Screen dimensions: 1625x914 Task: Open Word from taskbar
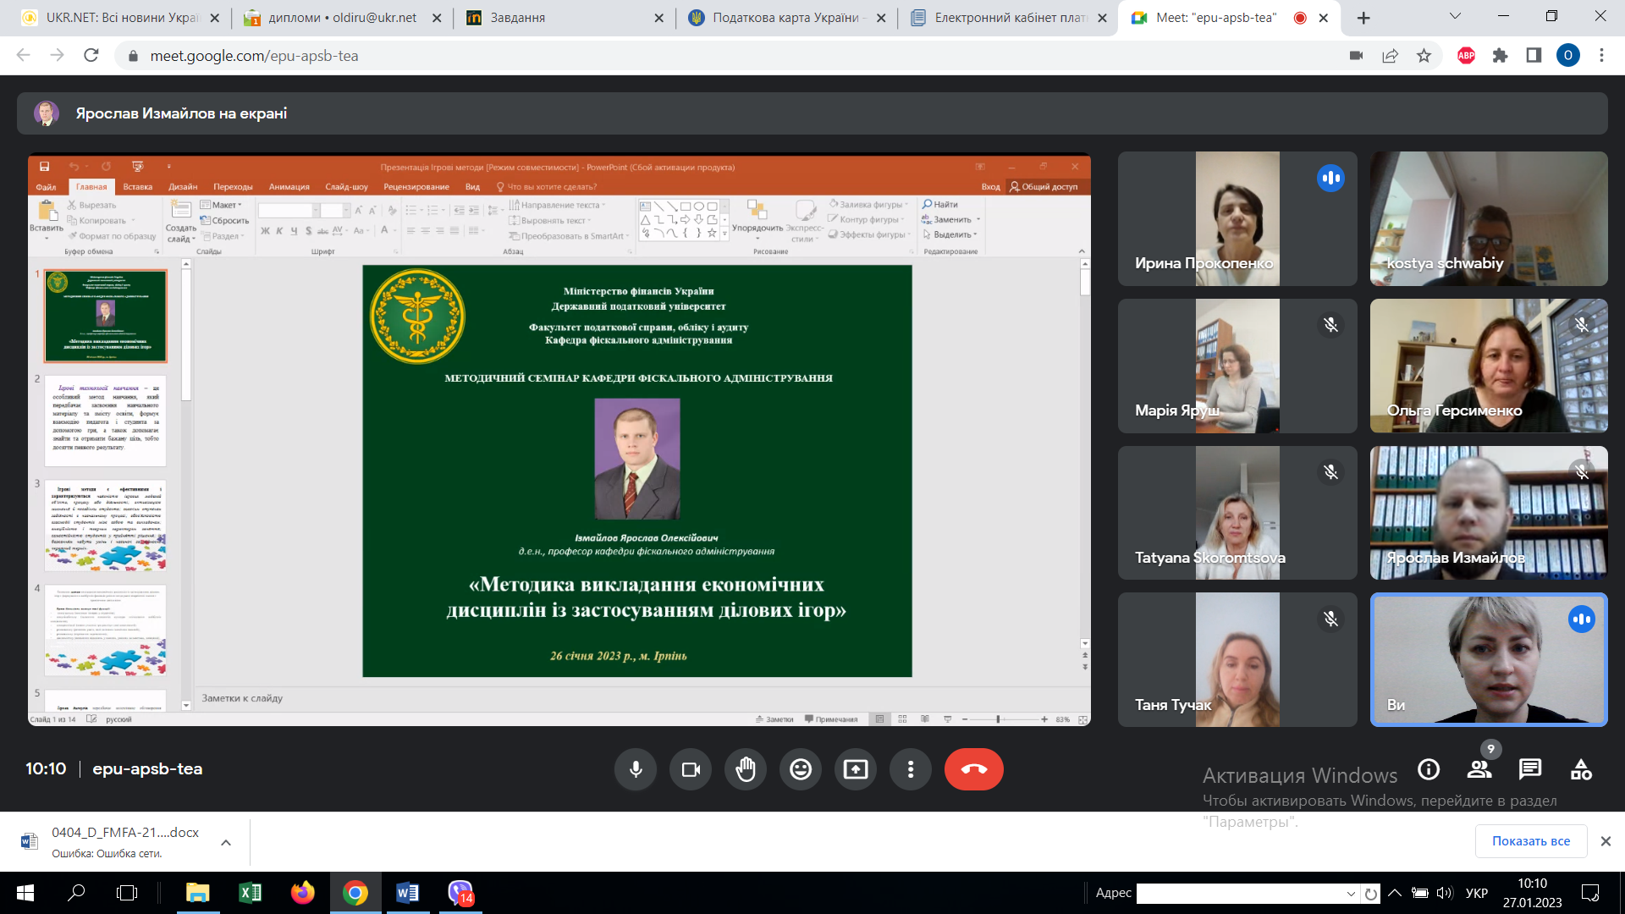coord(407,893)
